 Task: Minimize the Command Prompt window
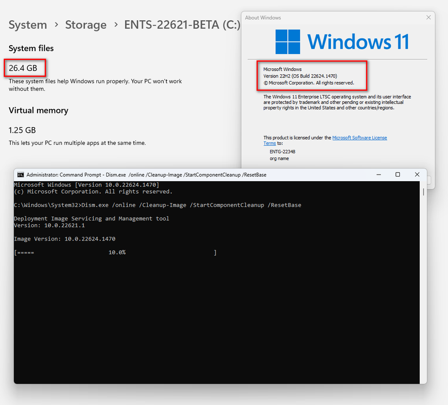pos(379,175)
